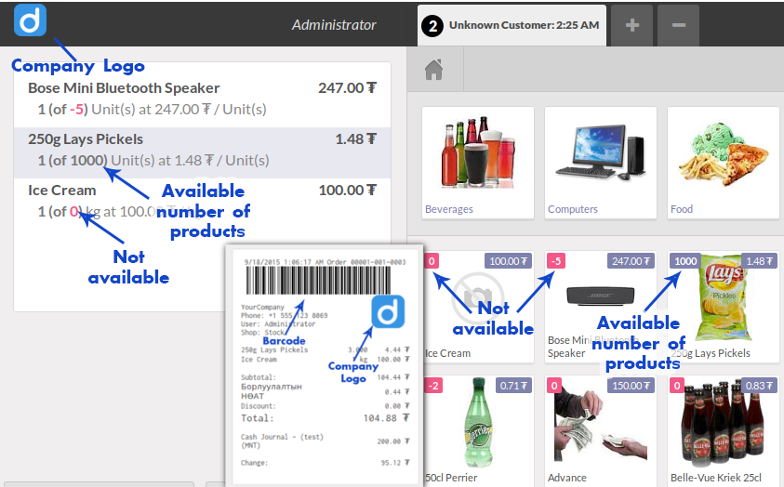Click the 1000 stock badge on Lays Pickles
The height and width of the screenshot is (487, 784).
coord(685,261)
